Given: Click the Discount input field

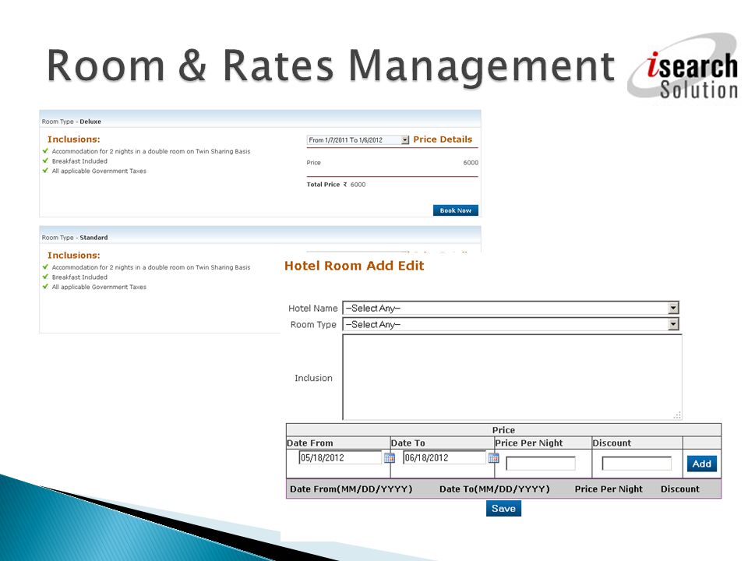Looking at the screenshot, I should (637, 463).
